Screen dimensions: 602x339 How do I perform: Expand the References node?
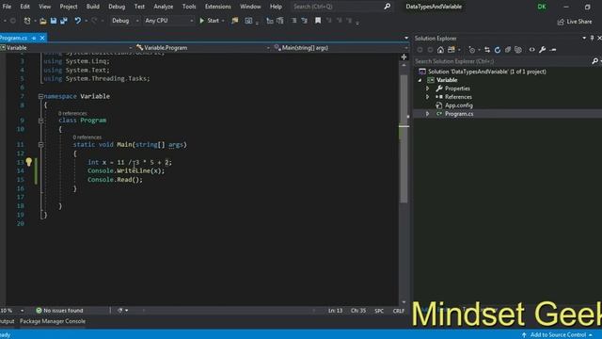pos(427,97)
